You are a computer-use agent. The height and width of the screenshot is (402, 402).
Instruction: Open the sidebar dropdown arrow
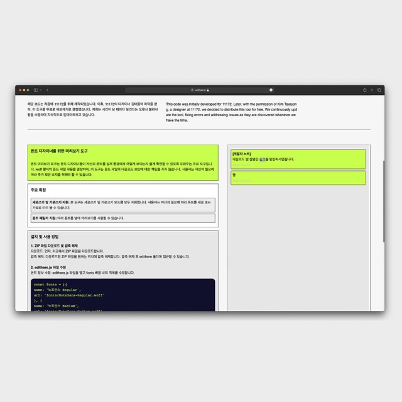click(x=41, y=90)
